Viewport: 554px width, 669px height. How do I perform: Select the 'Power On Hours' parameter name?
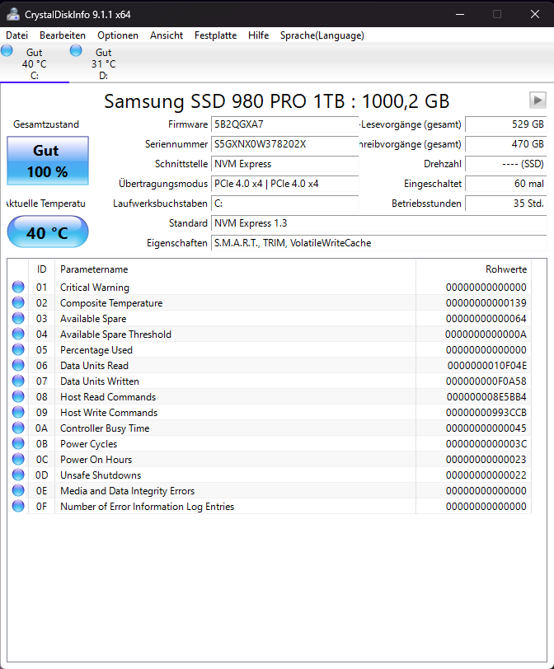(96, 460)
